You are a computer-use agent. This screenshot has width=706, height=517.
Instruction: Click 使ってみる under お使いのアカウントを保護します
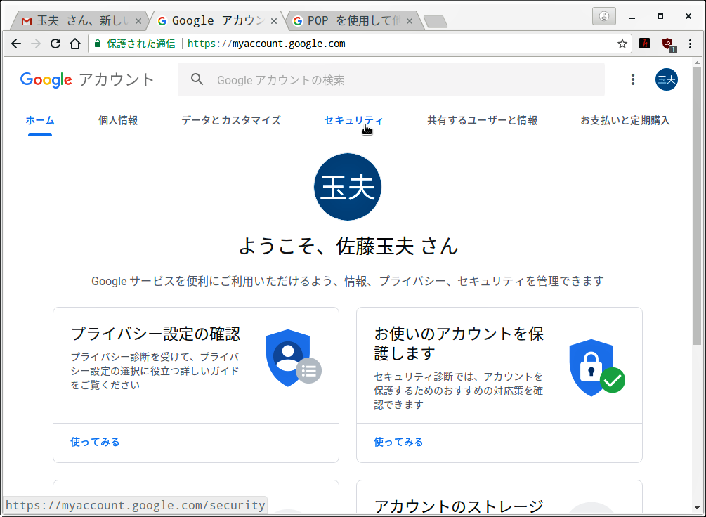click(398, 442)
